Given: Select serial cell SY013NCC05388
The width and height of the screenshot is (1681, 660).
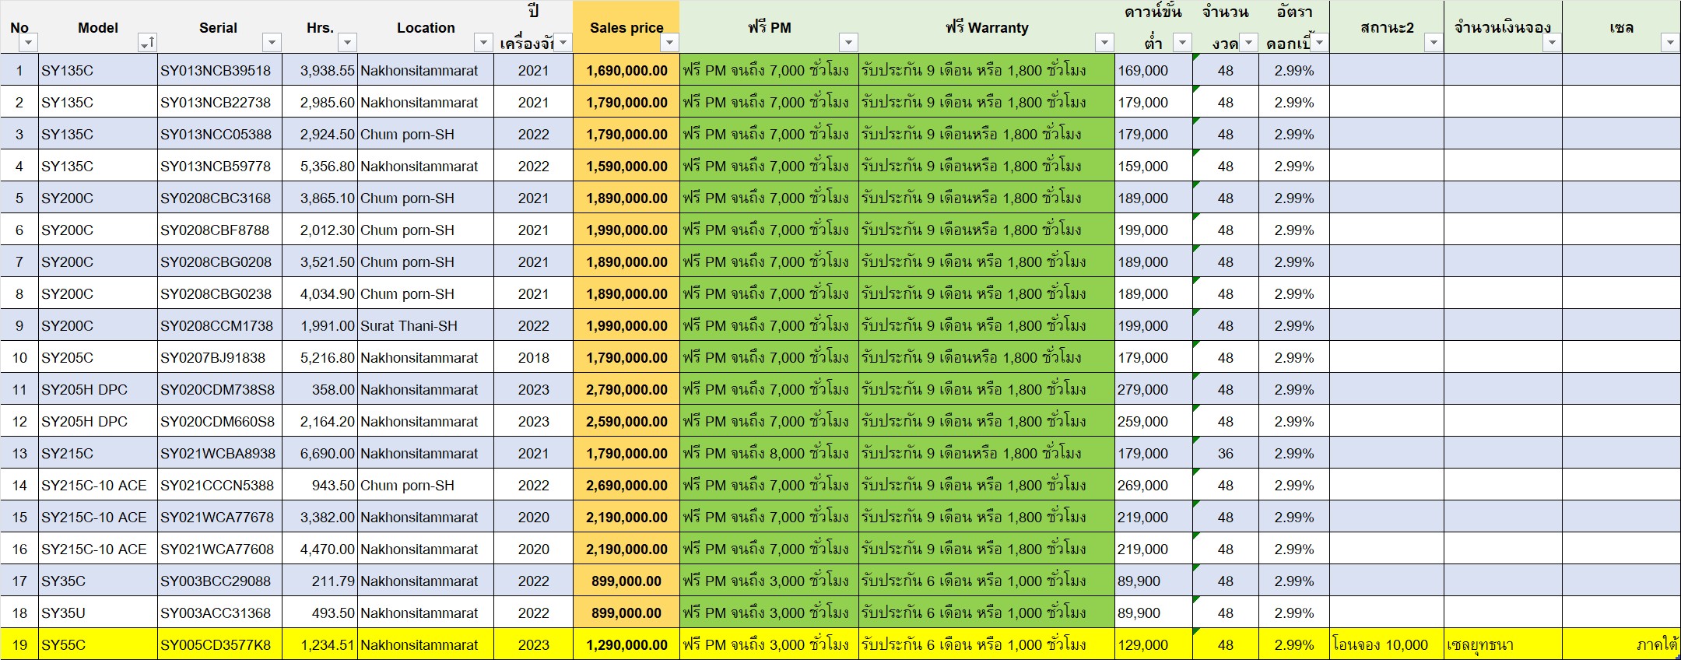Looking at the screenshot, I should pyautogui.click(x=219, y=134).
